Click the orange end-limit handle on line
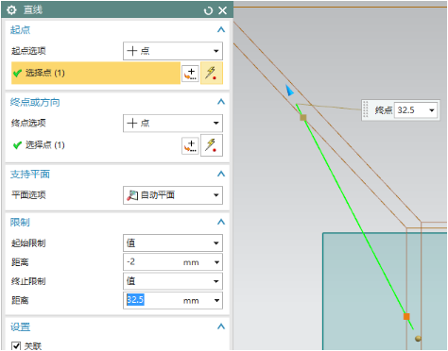448x351 pixels. pos(406,316)
